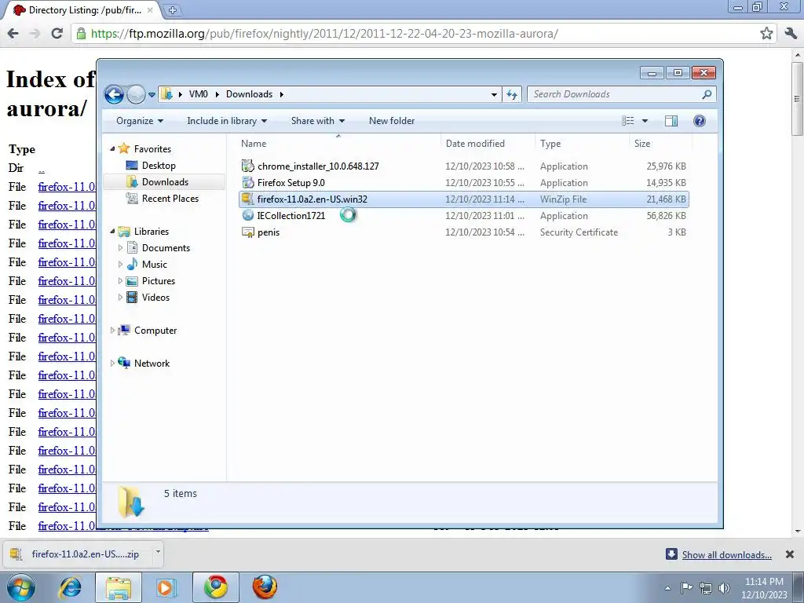The width and height of the screenshot is (804, 603).
Task: Show hidden tray icons arrow
Action: 667,588
